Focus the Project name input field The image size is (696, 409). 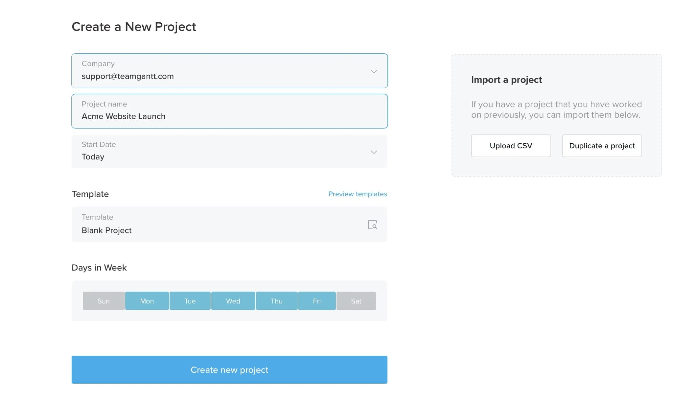(229, 111)
